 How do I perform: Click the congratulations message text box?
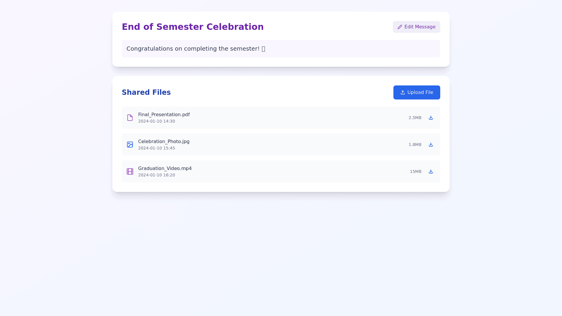(281, 49)
